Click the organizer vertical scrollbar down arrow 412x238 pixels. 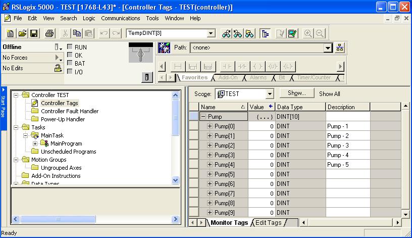click(176, 180)
